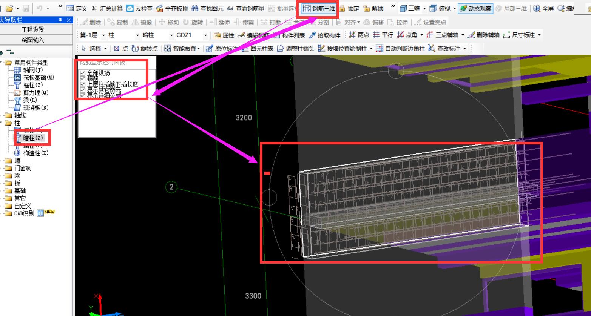Screen dimensions: 591x316
Task: Click the 3300 dimension label
Action: [253, 296]
